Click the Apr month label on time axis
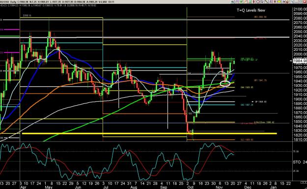Image resolution: width=307 pixels, height=189 pixels. coord(23,187)
